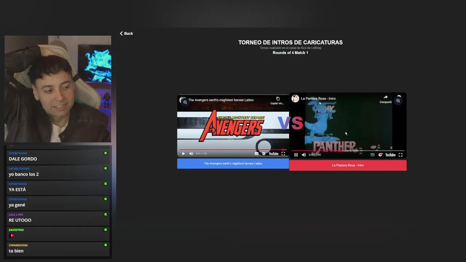Vote for La Pantera Rosa red button
466x262 pixels.
pos(348,165)
